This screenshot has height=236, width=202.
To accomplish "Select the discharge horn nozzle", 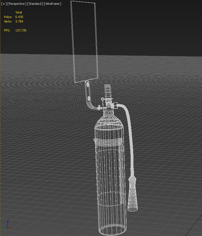I will [132, 194].
